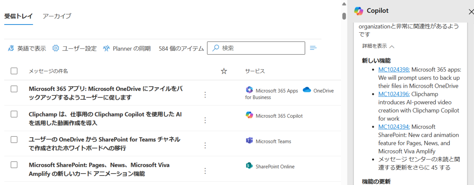This screenshot has width=474, height=185.
Task: Toggle the select-all checkbox in the message header
Action: (14, 71)
